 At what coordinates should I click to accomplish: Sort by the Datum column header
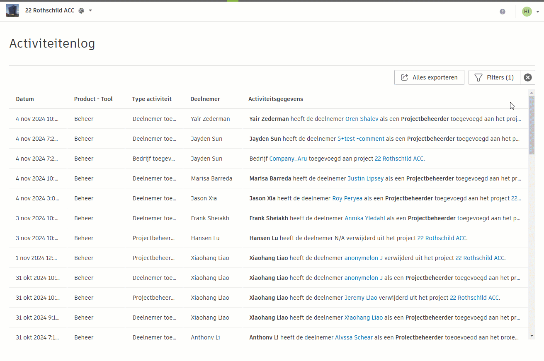coord(25,99)
